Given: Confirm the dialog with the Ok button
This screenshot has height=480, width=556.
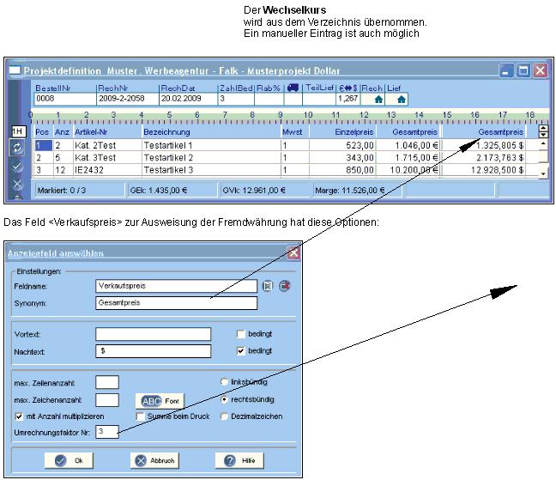Looking at the screenshot, I should pyautogui.click(x=69, y=461).
